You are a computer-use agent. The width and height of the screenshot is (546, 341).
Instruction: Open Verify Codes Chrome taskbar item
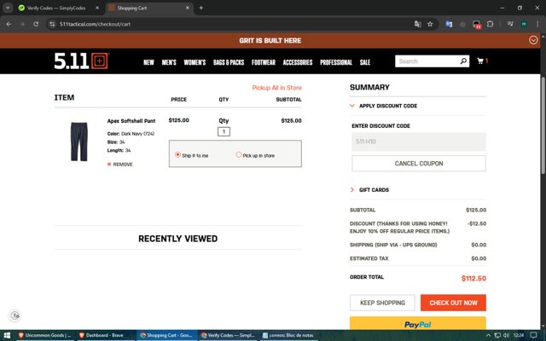(228, 335)
